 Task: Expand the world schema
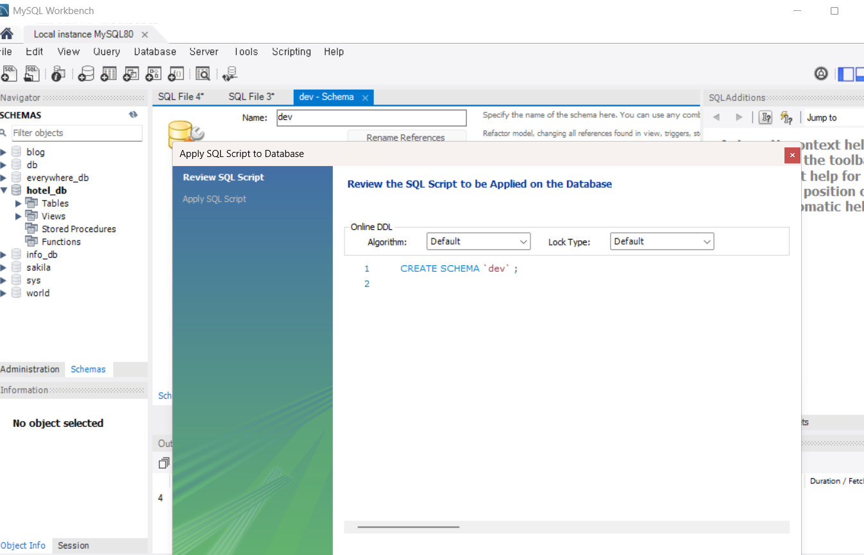coord(4,293)
